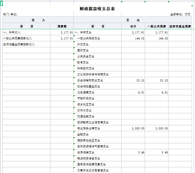This screenshot has height=173, width=195.
Task: Click the 文化旅游体育与传媒支出 cell
Action: (93, 74)
